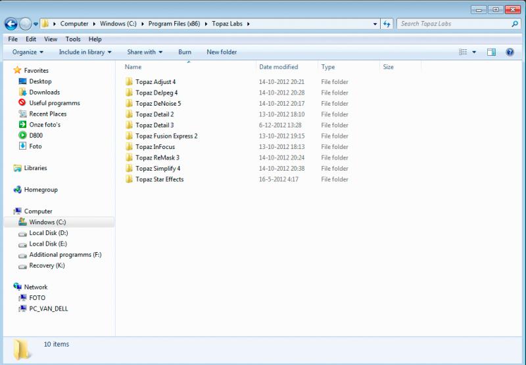
Task: Click Program Files (x86) breadcrumb segment
Action: pos(174,24)
